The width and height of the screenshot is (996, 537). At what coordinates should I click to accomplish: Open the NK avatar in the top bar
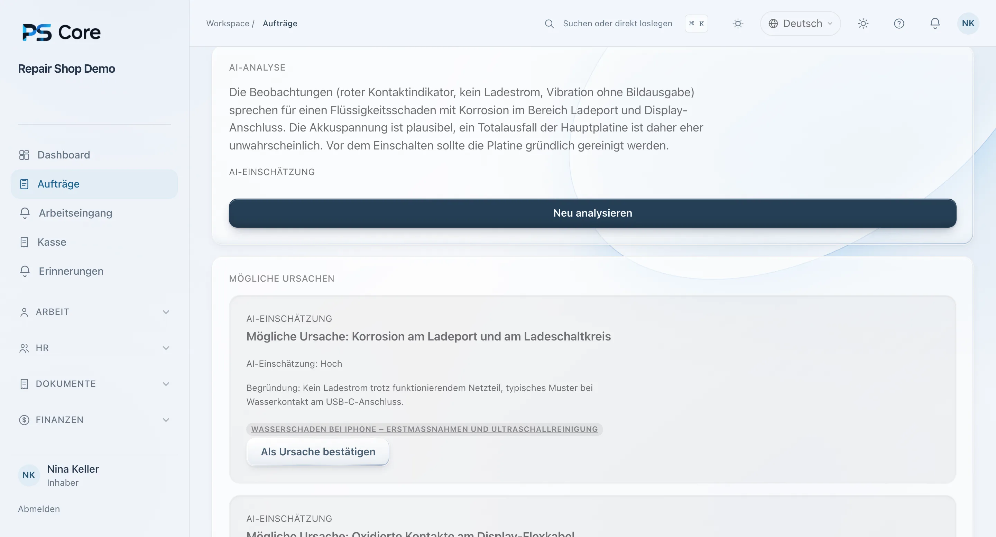click(968, 24)
